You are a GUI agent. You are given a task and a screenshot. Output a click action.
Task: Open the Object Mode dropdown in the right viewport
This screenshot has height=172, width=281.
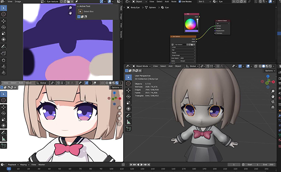click(143, 66)
